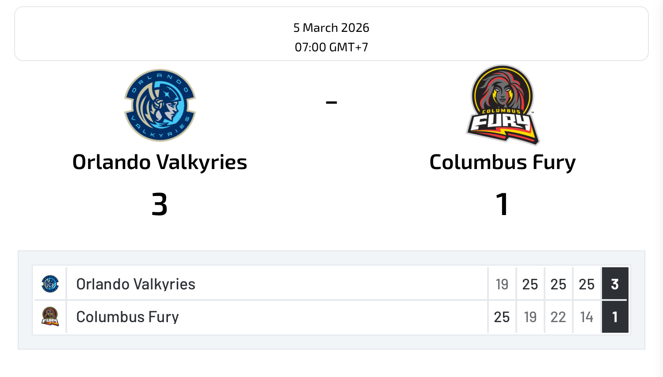This screenshot has height=377, width=663.
Task: Click the match date 5 March 2026
Action: pos(331,27)
